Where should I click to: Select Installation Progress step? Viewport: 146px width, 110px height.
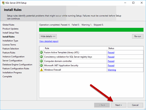12,72
